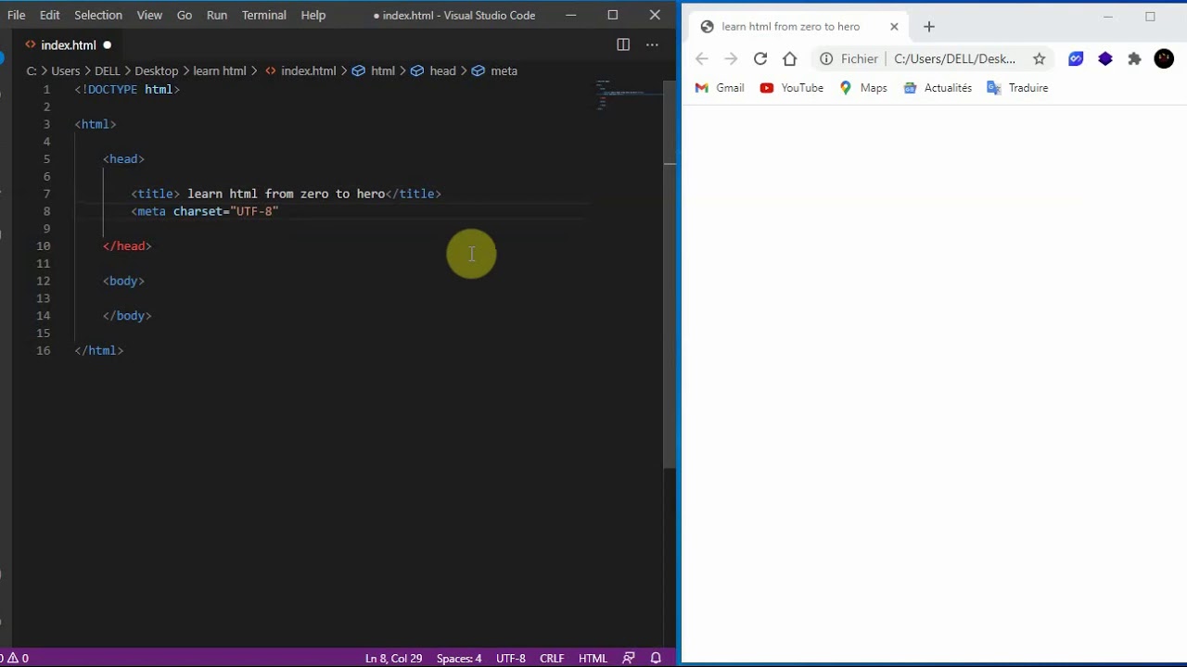Split the editor to the right
Viewport: 1187px width, 667px height.
[623, 44]
